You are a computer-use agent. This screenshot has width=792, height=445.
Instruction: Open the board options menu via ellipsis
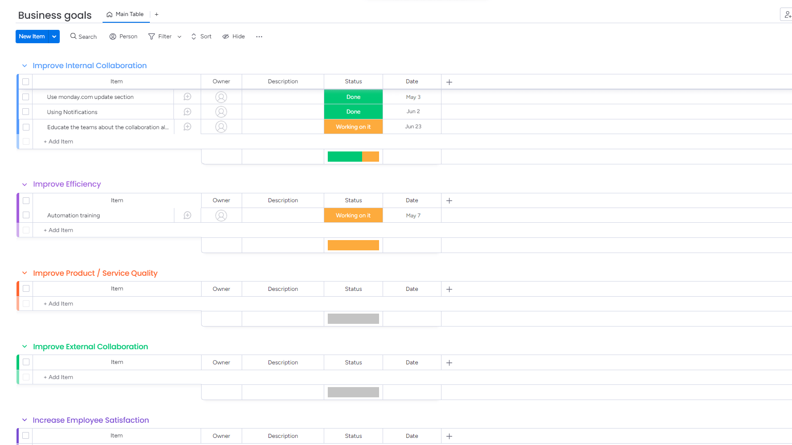259,37
